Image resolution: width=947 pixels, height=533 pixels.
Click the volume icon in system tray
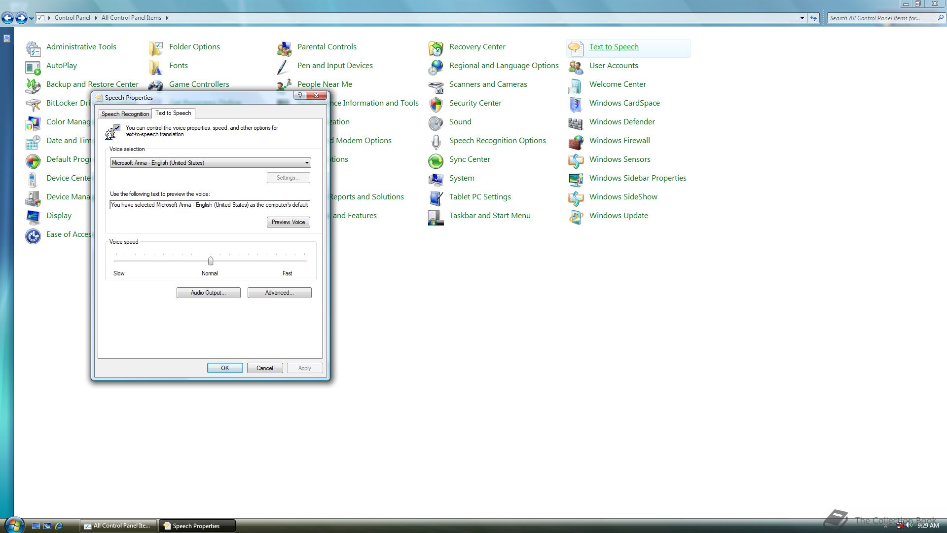click(909, 526)
